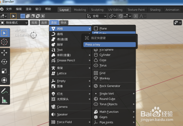Viewport: 183px width, 126px height.
Task: Expand the Gears submenu
Action: (x=114, y=117)
